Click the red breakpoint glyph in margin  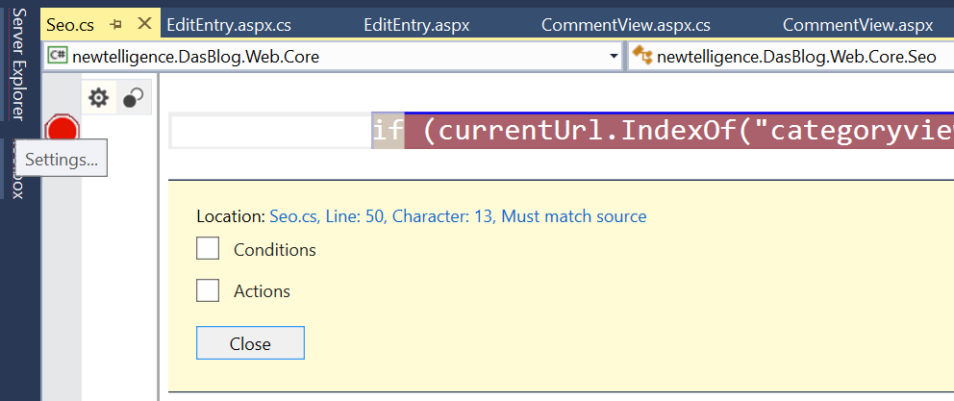tap(62, 130)
